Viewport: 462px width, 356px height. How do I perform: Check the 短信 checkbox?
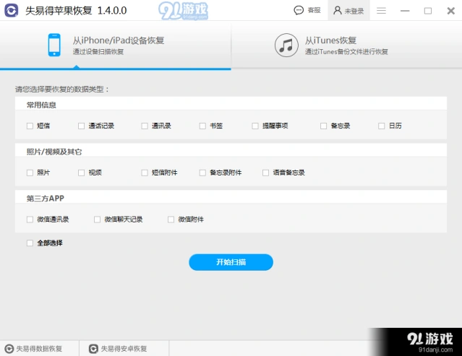[x=30, y=126]
